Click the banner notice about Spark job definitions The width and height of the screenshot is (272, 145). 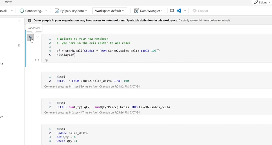tap(132, 21)
